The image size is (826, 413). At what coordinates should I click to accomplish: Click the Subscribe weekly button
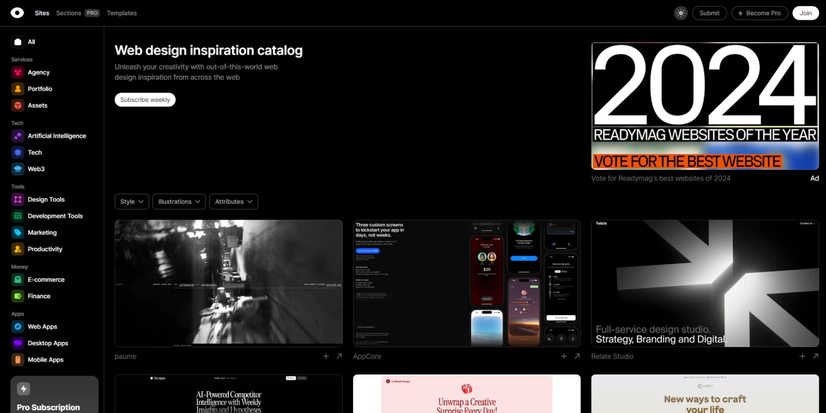pos(145,100)
